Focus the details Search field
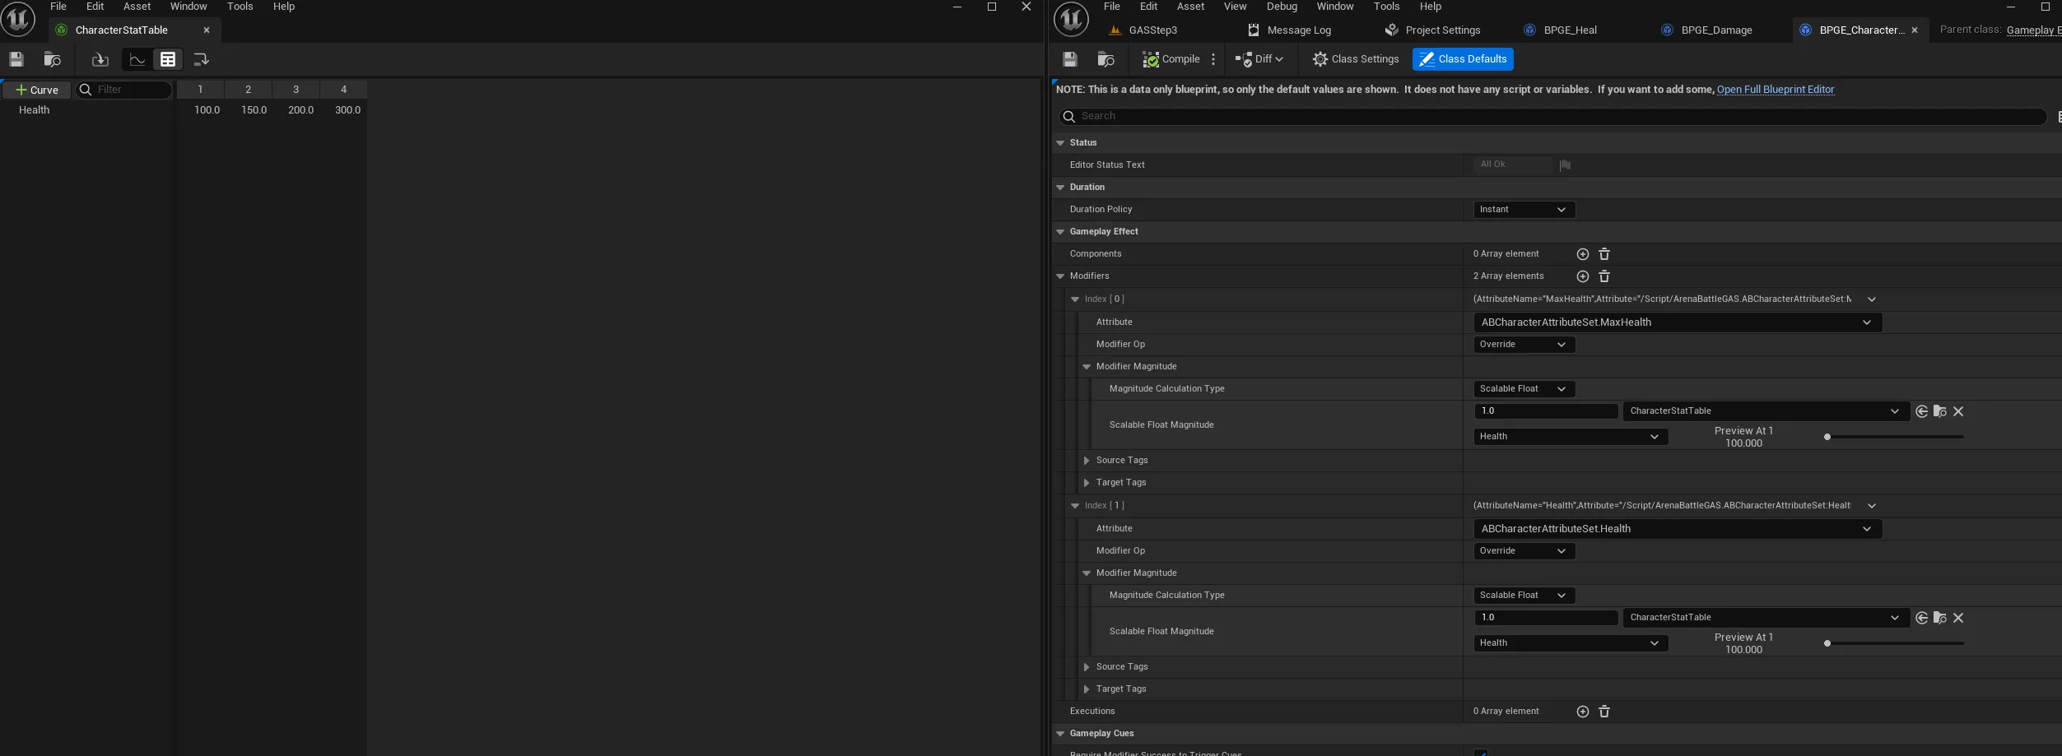The width and height of the screenshot is (2062, 756). [1552, 116]
